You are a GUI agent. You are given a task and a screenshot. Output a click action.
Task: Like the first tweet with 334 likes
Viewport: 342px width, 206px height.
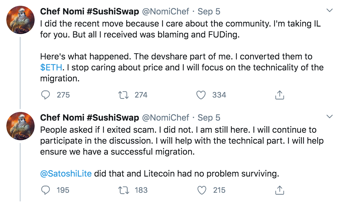201,95
